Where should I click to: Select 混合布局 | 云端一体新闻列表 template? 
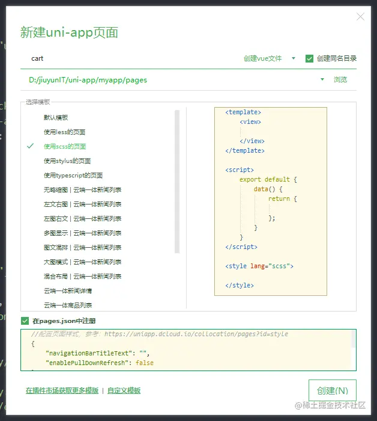tap(82, 277)
